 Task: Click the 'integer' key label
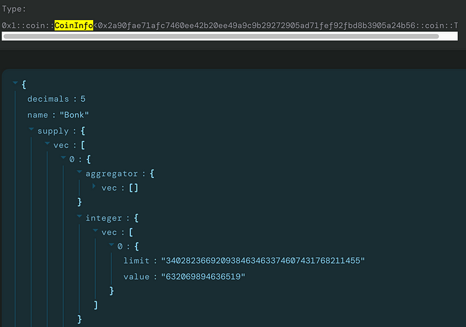point(104,219)
